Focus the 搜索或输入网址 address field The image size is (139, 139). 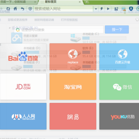(x=63, y=9)
